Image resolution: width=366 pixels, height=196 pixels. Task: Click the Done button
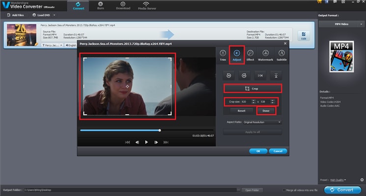click(266, 111)
